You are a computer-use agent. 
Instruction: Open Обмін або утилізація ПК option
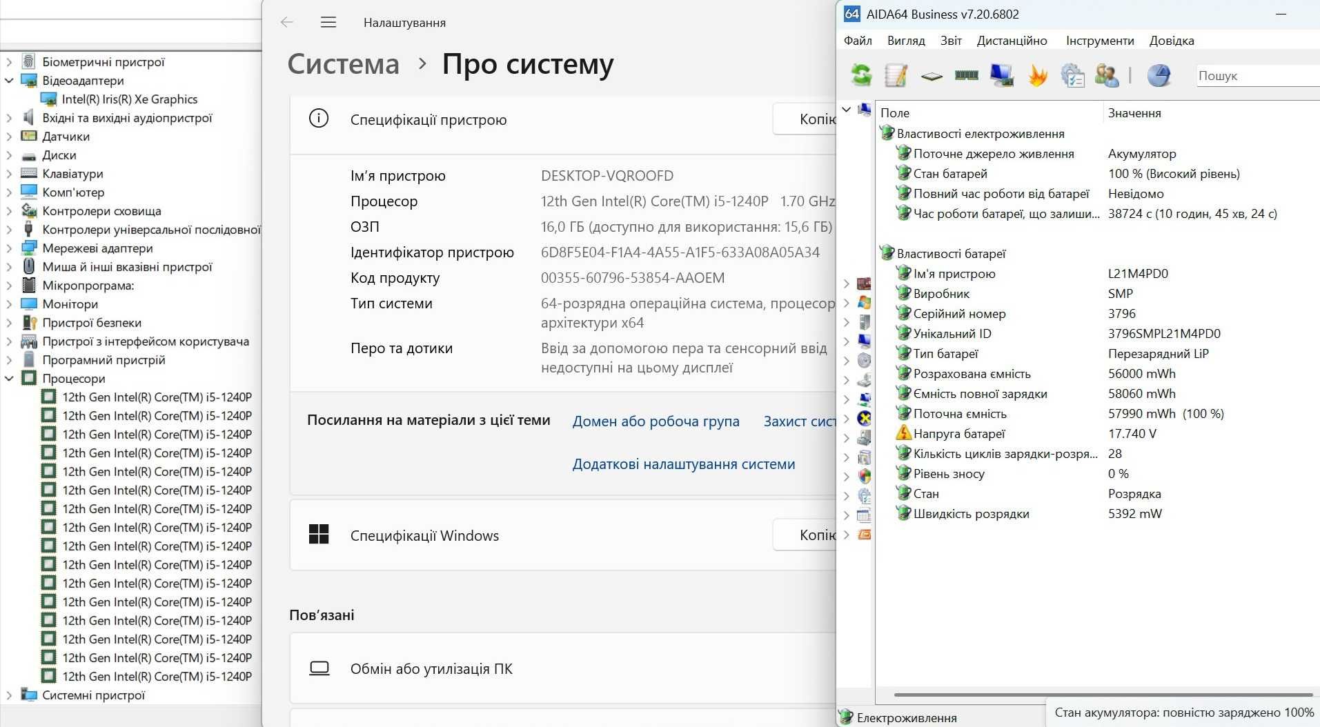[563, 668]
